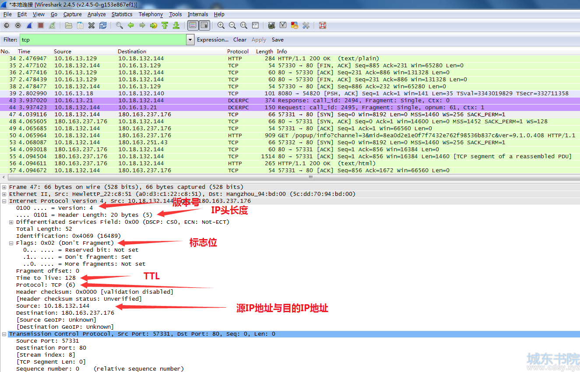Find a packet (magnifier icon)

click(x=119, y=25)
